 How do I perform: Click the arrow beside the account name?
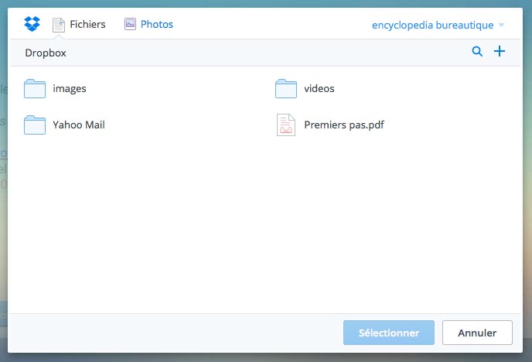coord(501,26)
